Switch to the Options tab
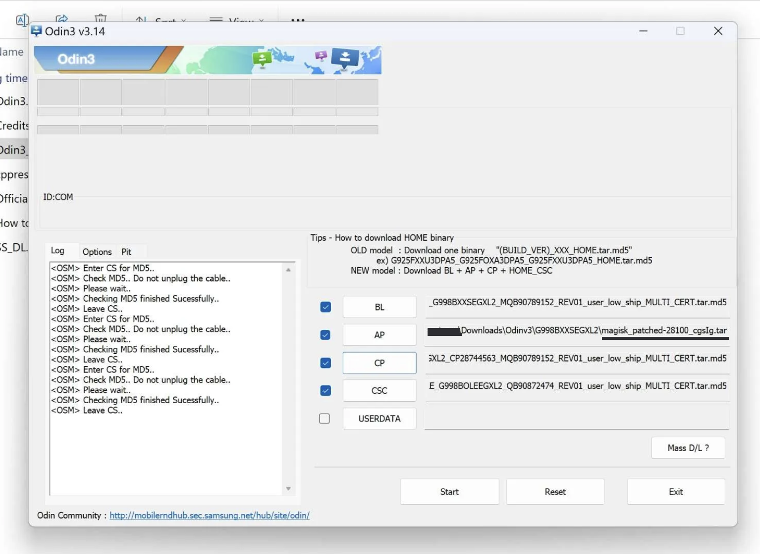This screenshot has width=760, height=554. [x=97, y=251]
